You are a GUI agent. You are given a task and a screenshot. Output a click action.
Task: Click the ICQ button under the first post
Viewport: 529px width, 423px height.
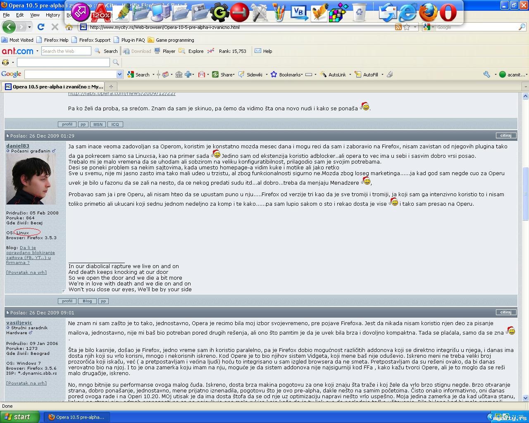115,124
